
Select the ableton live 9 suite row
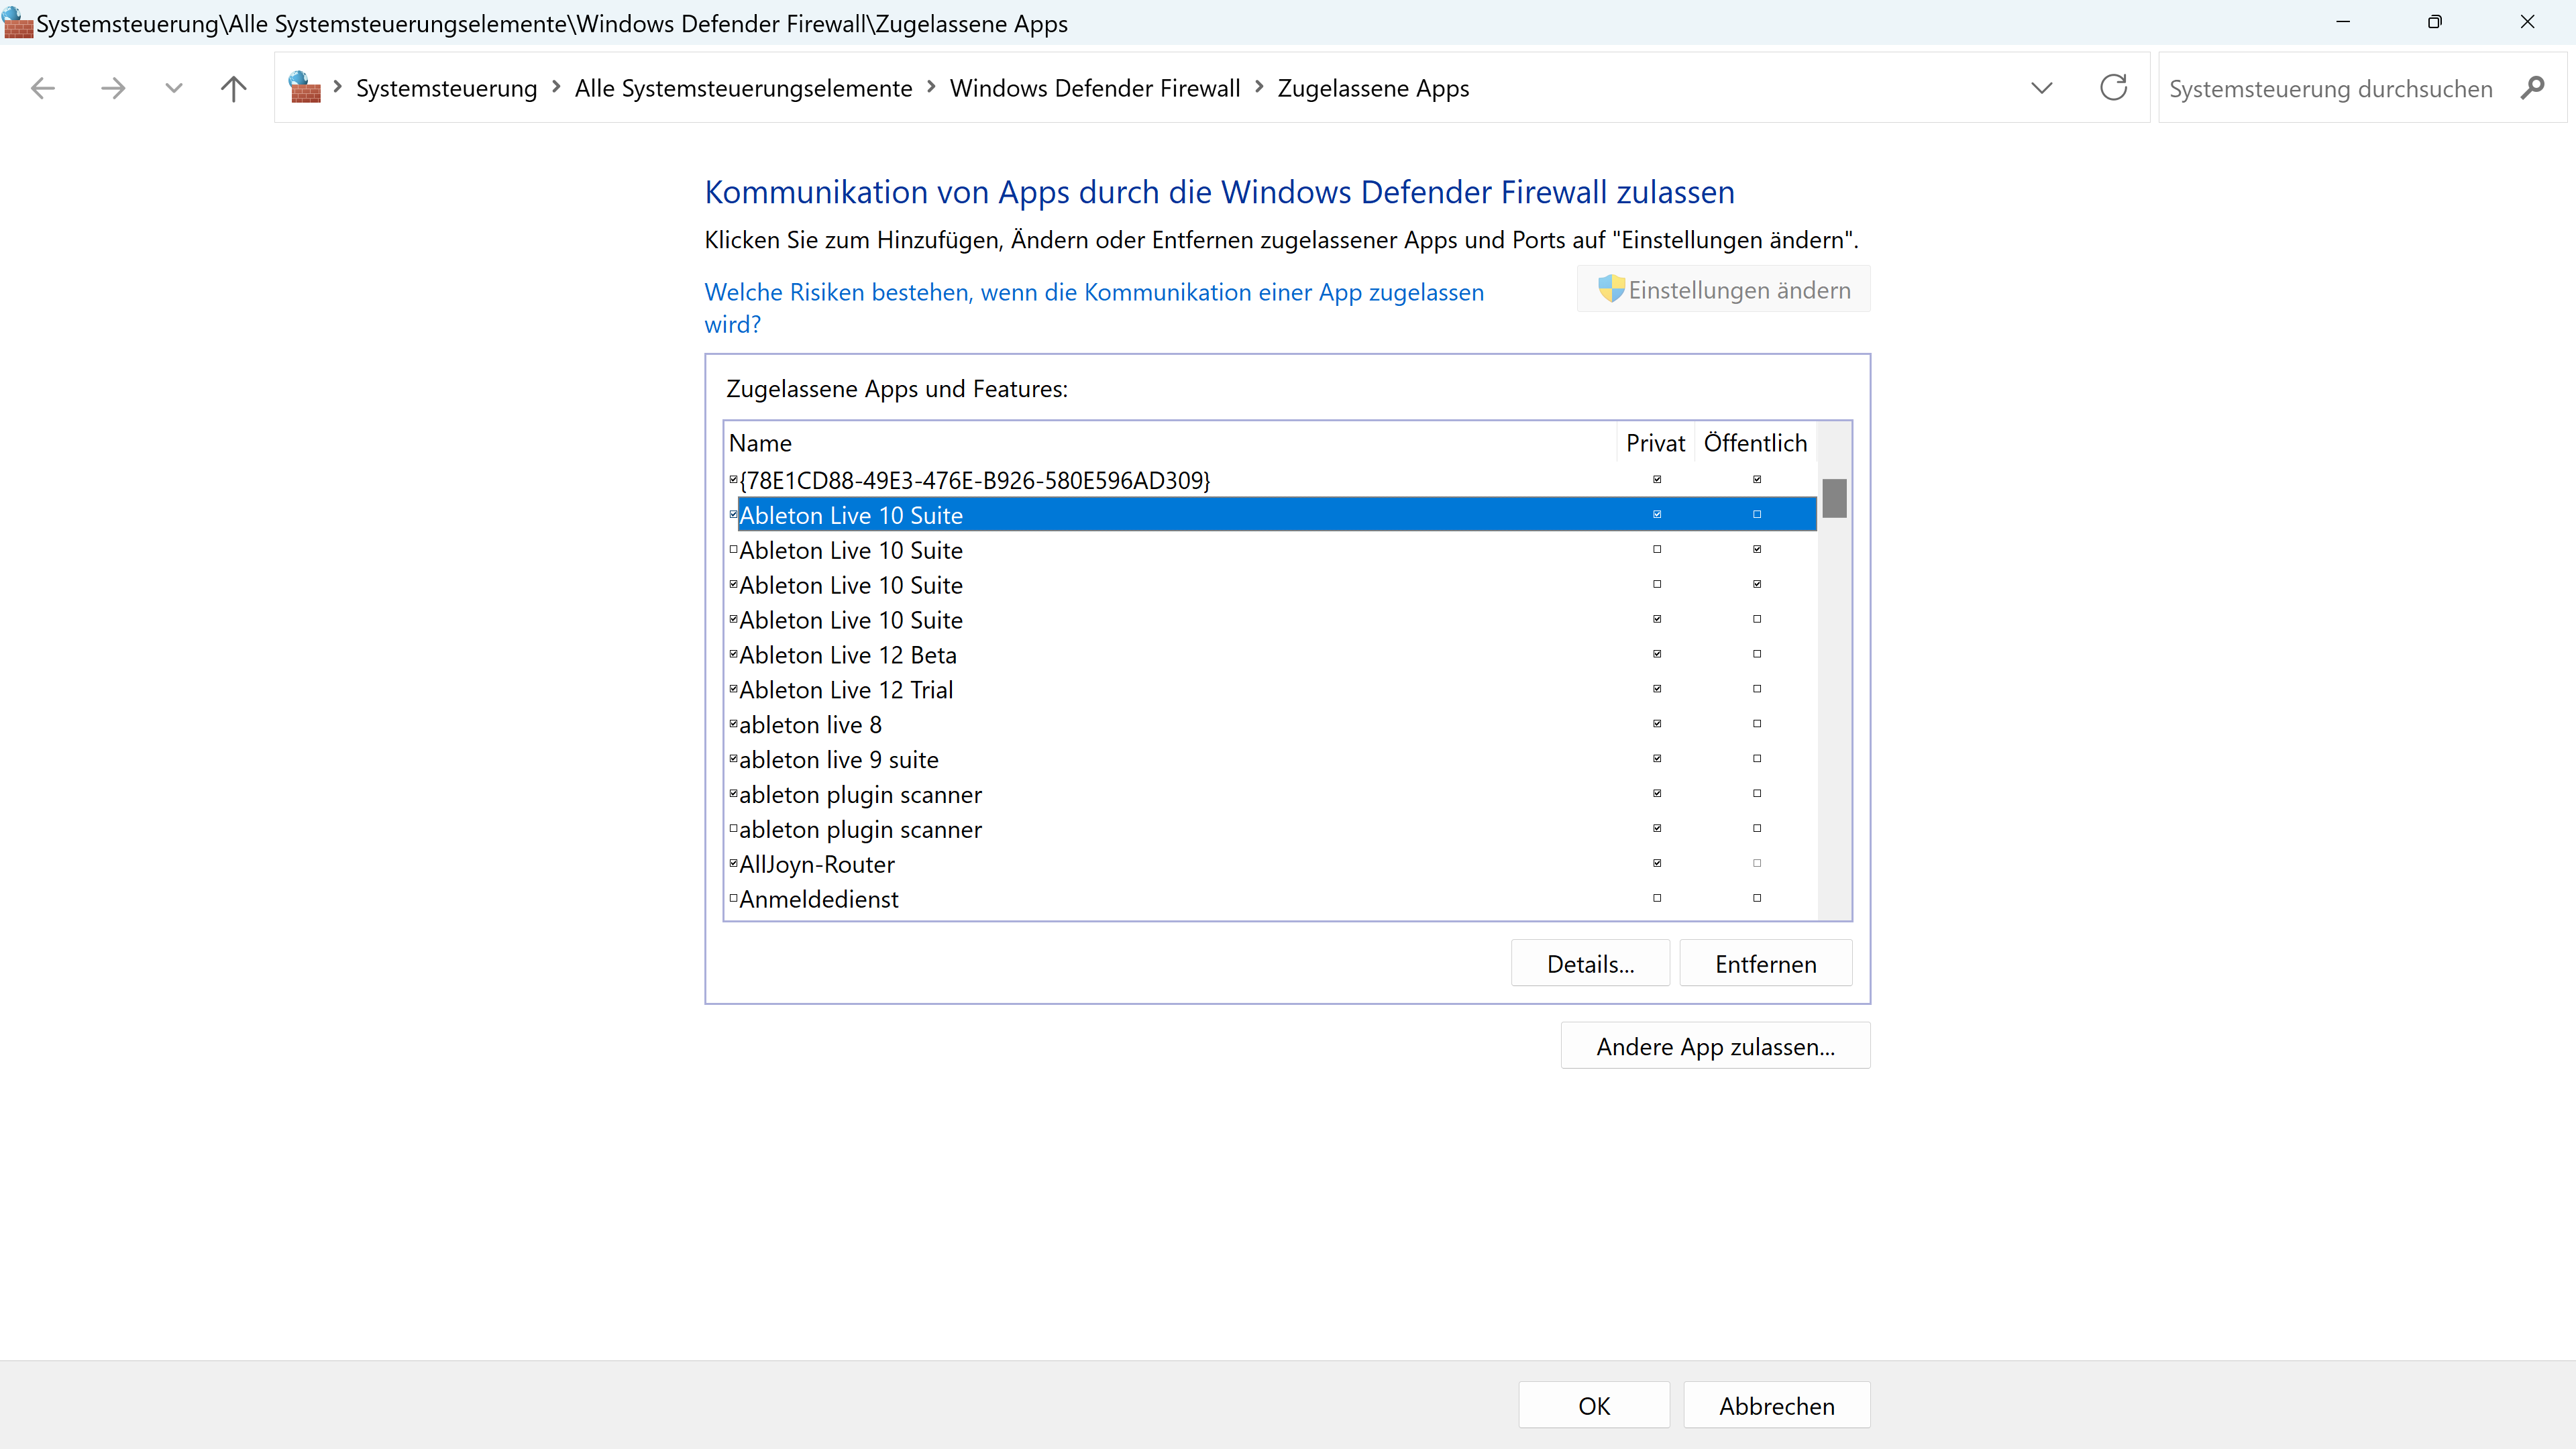coord(1270,759)
